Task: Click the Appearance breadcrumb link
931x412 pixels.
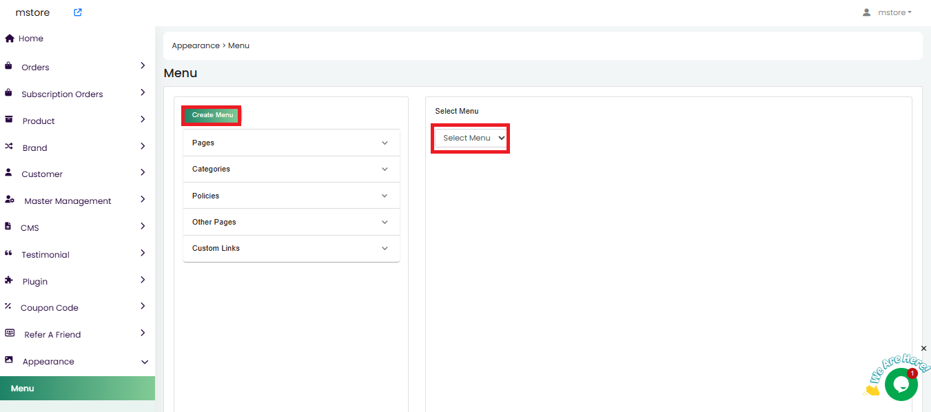Action: 195,45
